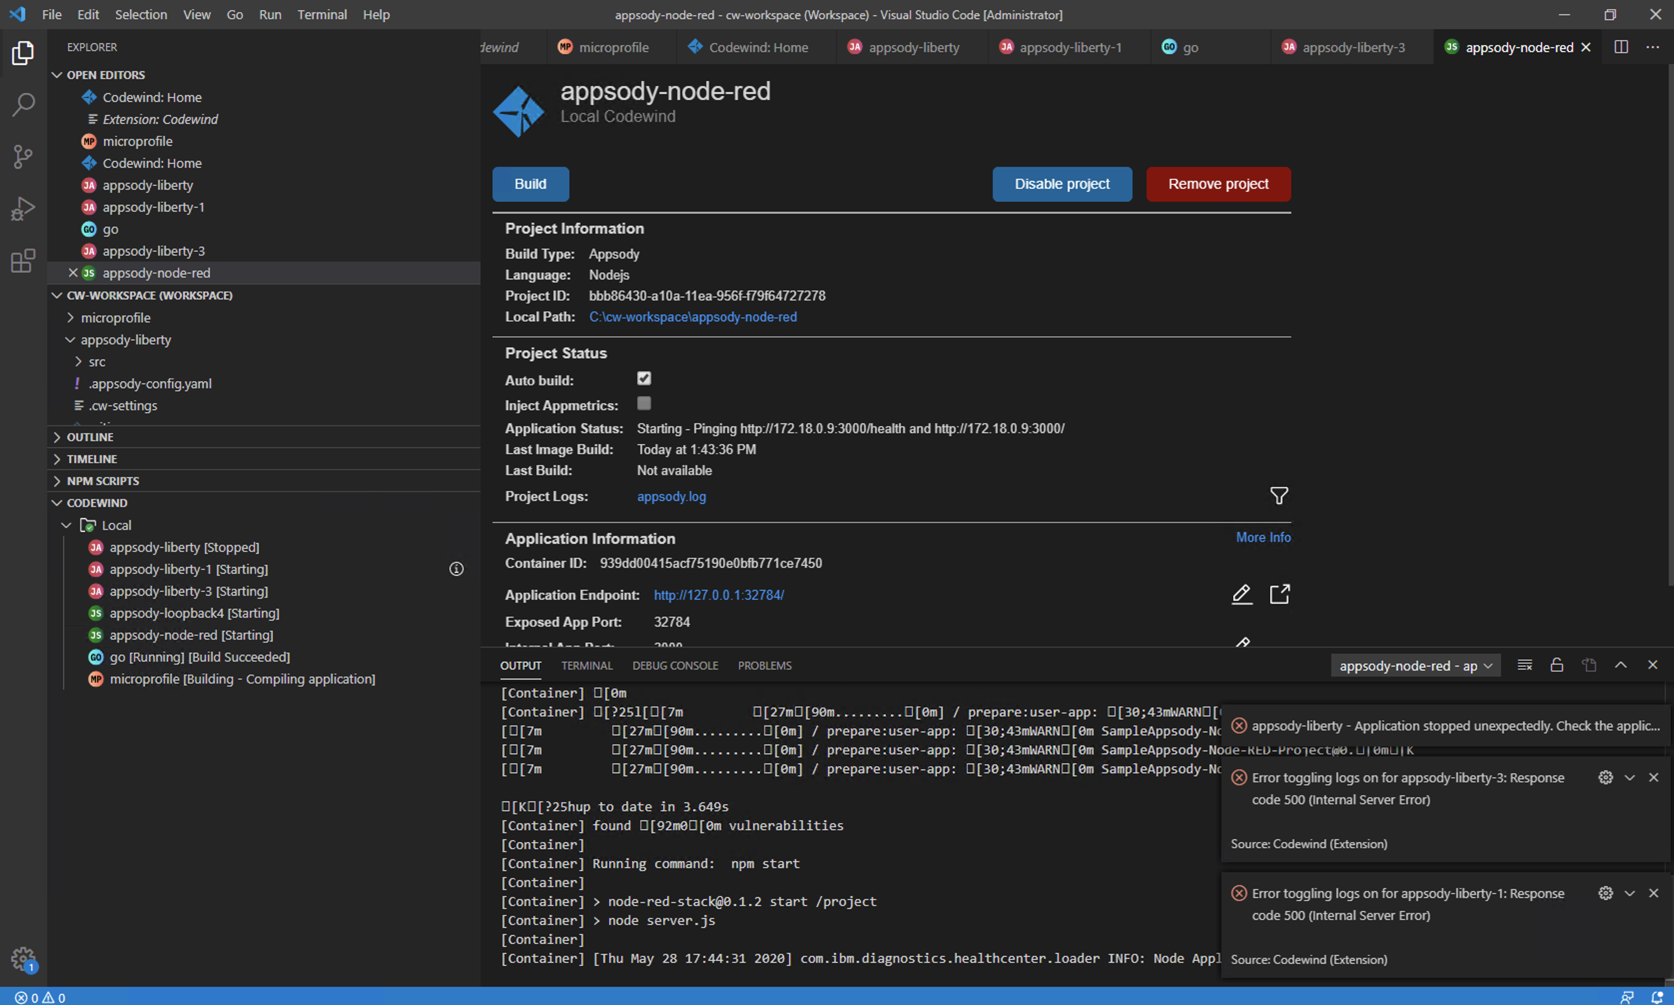Switch to the appsody-liberty-3 editor tab
Viewport: 1674px width, 1005px height.
(x=1352, y=47)
